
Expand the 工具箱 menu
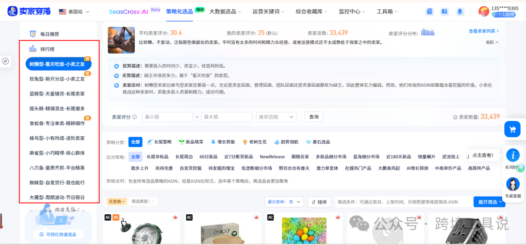point(387,11)
